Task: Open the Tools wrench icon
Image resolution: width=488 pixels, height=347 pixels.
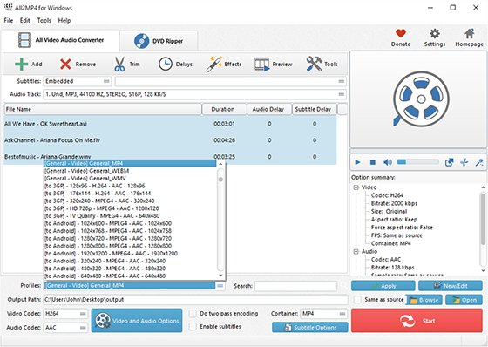Action: point(314,65)
